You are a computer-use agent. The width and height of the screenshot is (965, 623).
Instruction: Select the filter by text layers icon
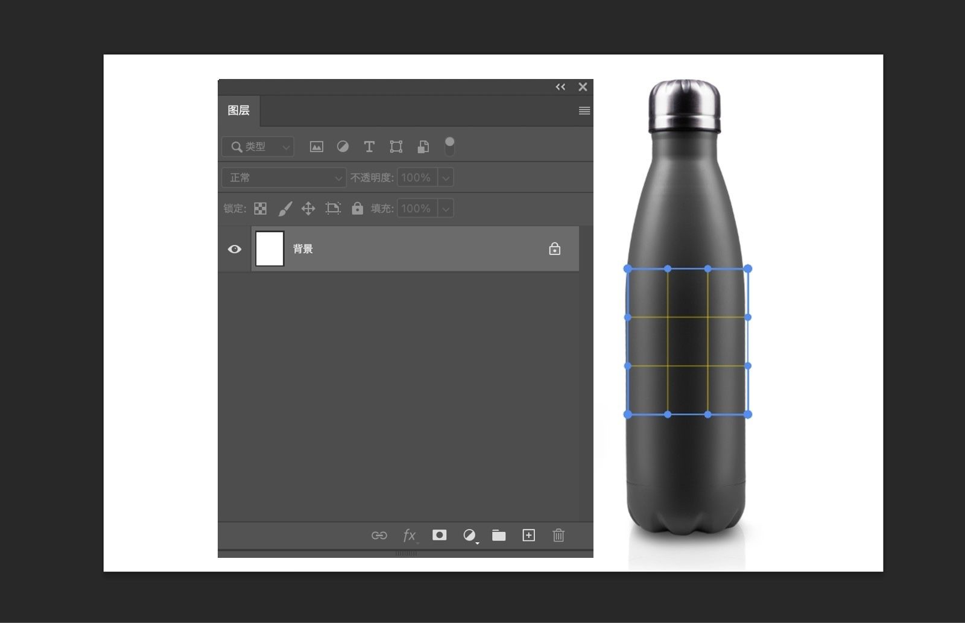click(x=369, y=147)
